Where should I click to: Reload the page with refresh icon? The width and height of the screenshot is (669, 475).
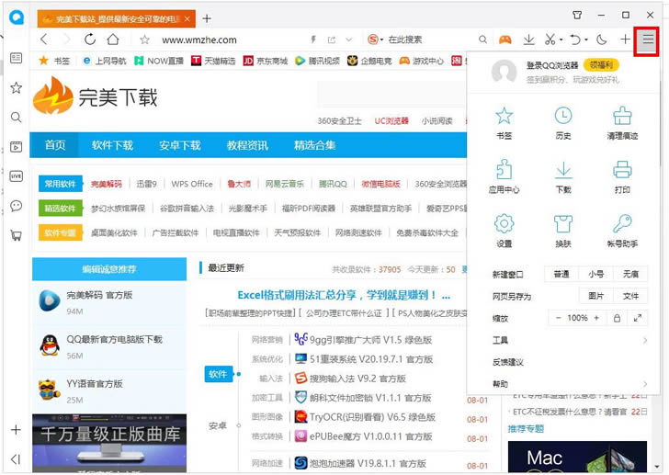click(x=90, y=40)
